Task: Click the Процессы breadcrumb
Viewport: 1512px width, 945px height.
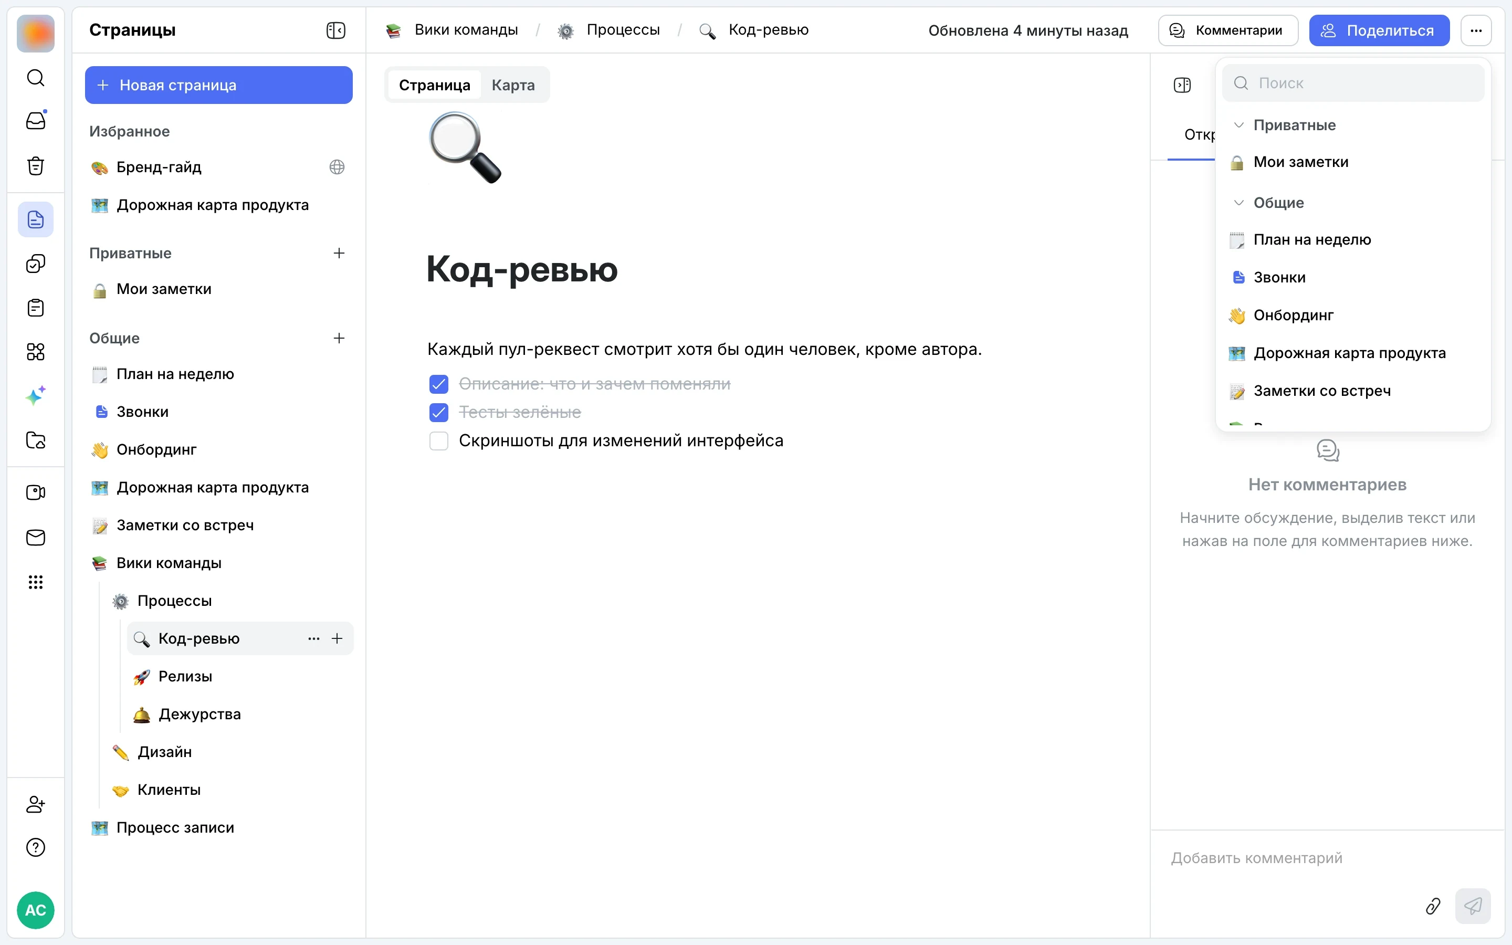Action: coord(609,30)
